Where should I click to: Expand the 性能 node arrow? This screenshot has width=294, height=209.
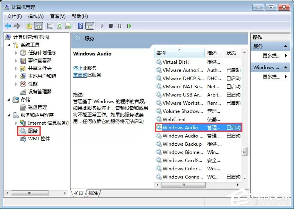point(16,84)
